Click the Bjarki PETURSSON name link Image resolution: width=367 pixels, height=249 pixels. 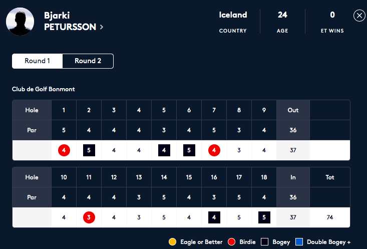click(x=70, y=21)
